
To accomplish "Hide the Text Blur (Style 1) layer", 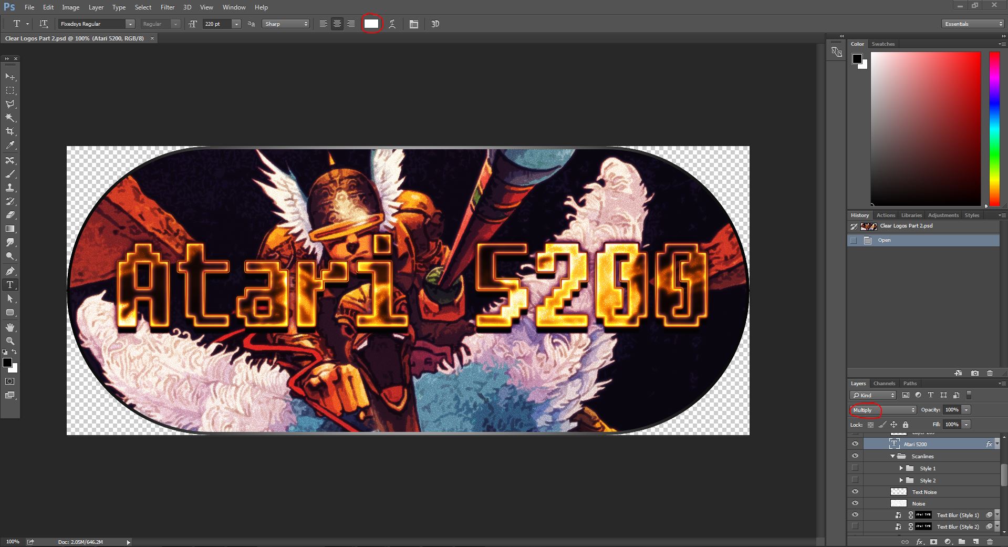I will (855, 515).
